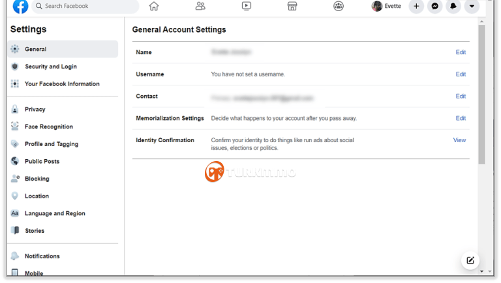Image resolution: width=501 pixels, height=283 pixels.
Task: Open Location settings
Action: [x=37, y=196]
